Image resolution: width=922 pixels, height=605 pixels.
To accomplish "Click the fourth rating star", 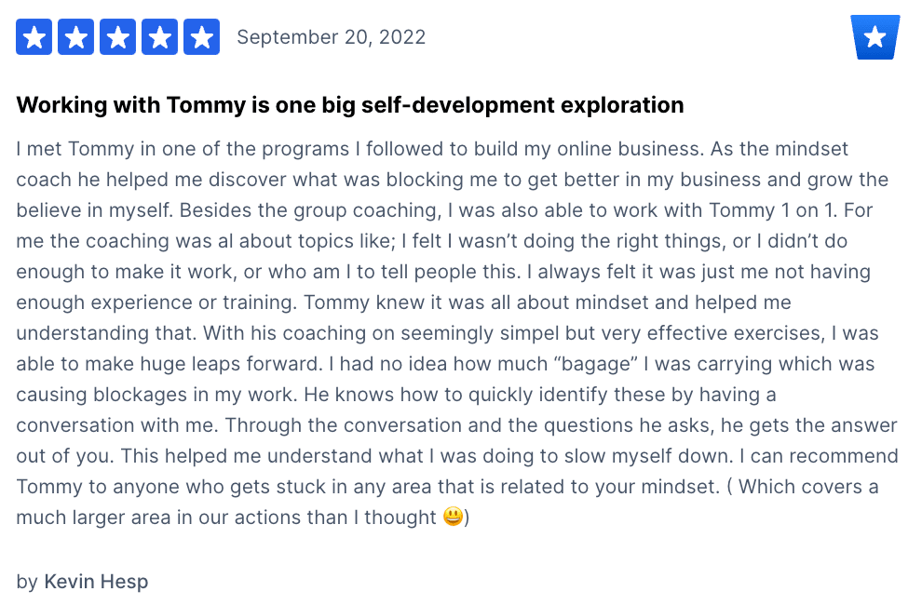I will point(159,37).
